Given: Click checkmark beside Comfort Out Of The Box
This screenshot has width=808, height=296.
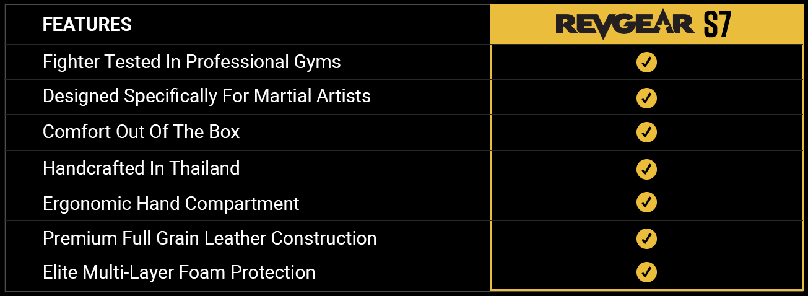Looking at the screenshot, I should pos(646,133).
